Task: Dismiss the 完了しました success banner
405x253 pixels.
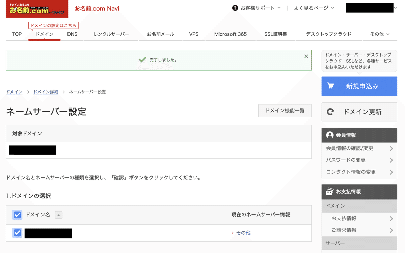Action: (x=306, y=56)
